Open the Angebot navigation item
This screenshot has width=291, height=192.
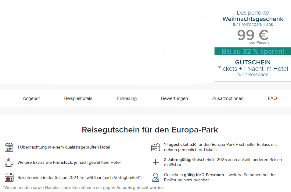tap(31, 98)
